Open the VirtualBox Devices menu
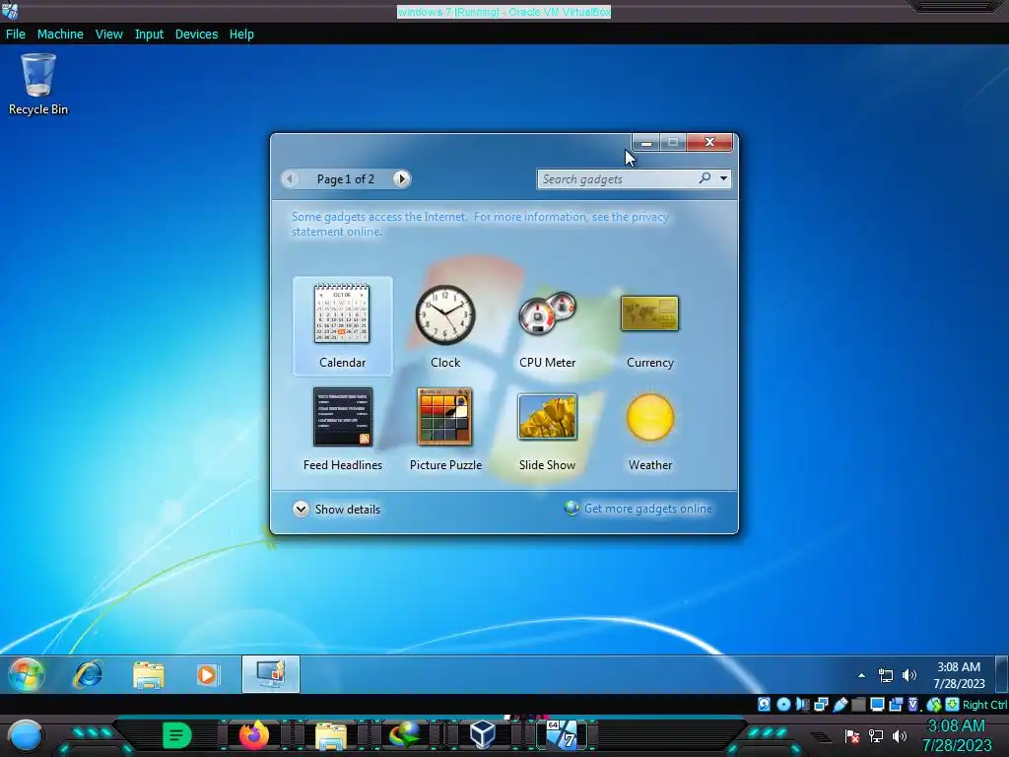 [x=196, y=34]
